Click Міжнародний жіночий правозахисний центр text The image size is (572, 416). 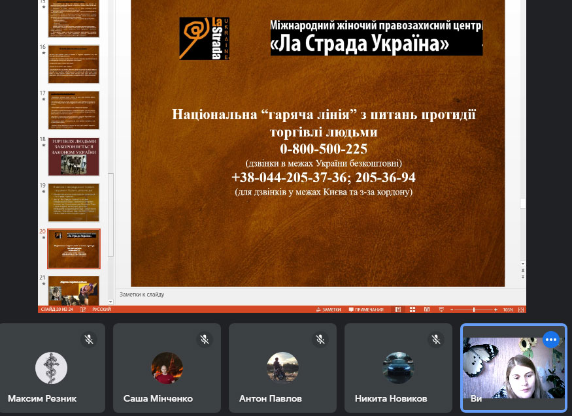[376, 25]
